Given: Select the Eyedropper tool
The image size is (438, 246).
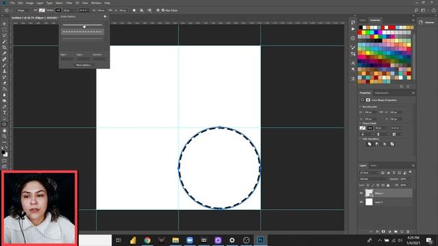Looking at the screenshot, I should [x=4, y=53].
